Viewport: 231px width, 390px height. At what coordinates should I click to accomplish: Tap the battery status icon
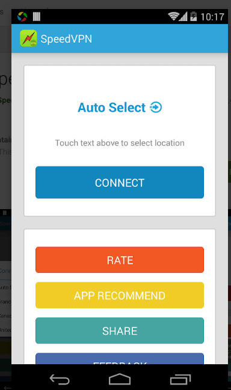[194, 16]
